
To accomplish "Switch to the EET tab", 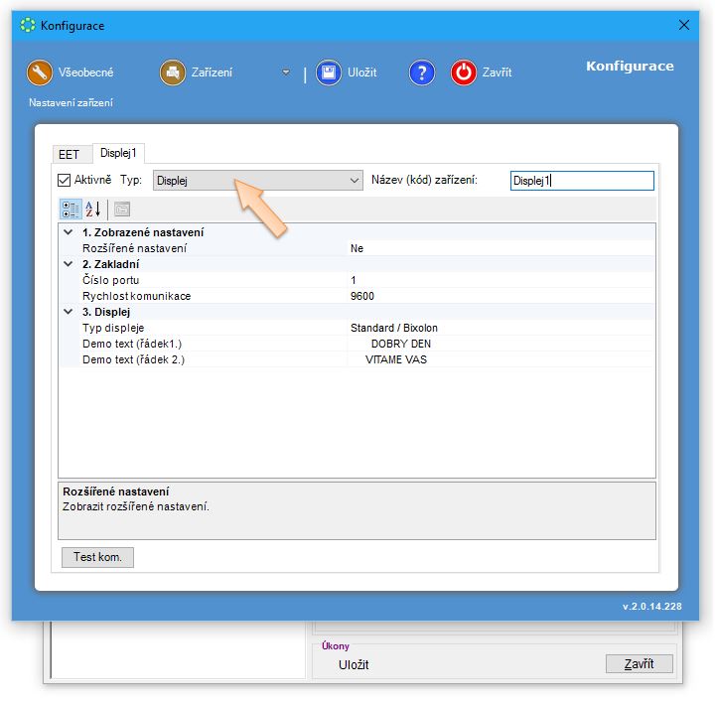I will point(69,154).
